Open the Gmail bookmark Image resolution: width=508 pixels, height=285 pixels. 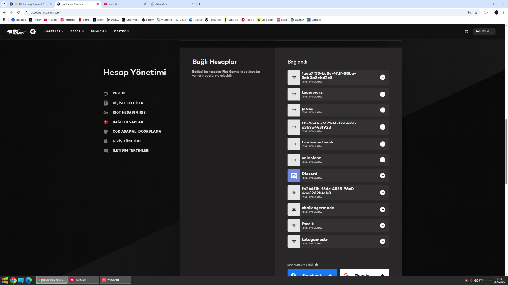[181, 20]
